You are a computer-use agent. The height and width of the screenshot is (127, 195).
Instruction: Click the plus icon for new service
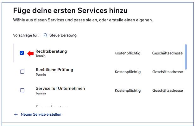pyautogui.click(x=16, y=114)
